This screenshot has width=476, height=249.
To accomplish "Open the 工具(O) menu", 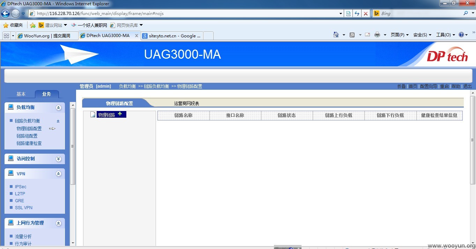I will tap(446, 35).
